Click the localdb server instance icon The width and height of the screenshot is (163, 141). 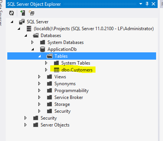point(29,29)
